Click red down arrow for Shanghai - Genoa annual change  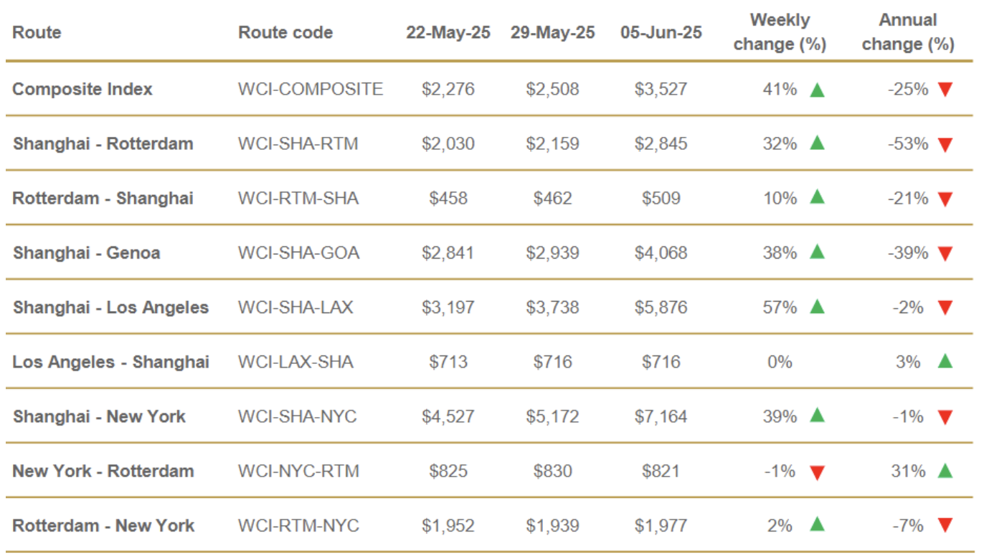click(945, 253)
